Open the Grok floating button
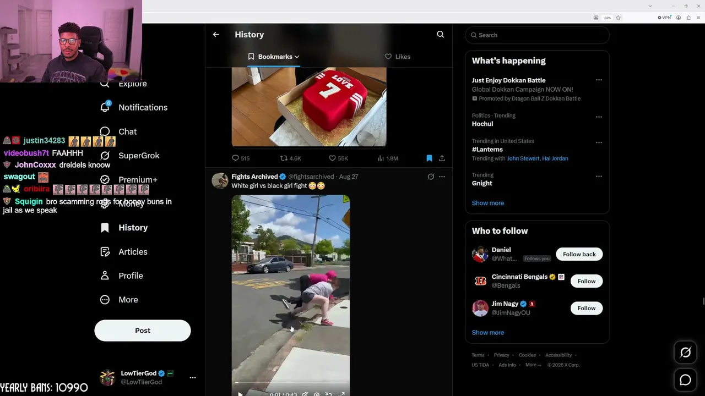This screenshot has height=396, width=705. tap(685, 353)
